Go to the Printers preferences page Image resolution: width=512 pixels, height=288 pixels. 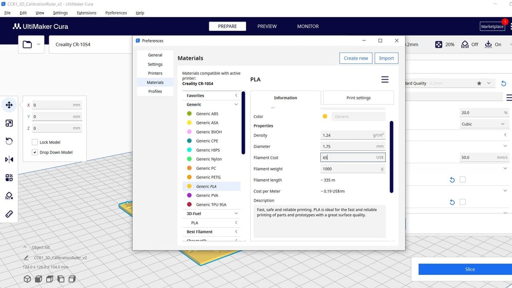point(155,73)
